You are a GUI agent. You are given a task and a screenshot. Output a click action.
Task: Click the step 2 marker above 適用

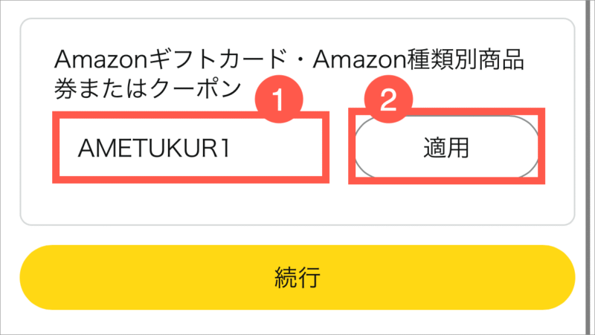(388, 100)
